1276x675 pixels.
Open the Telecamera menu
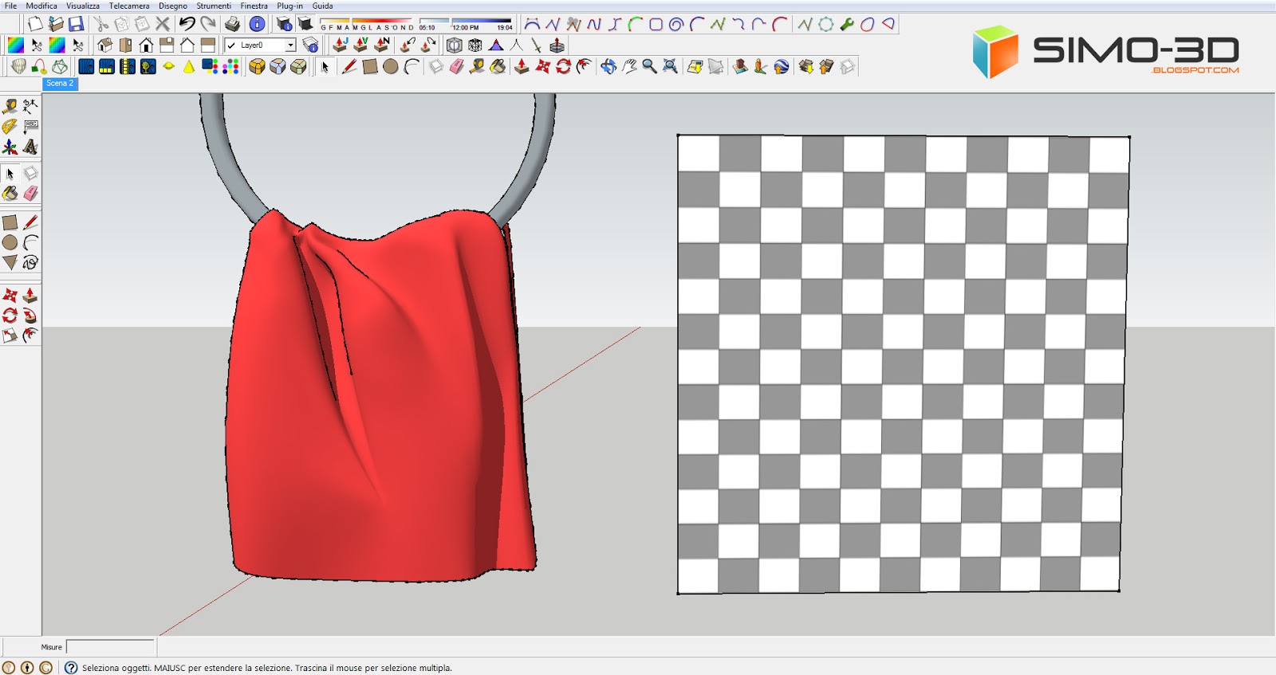129,6
